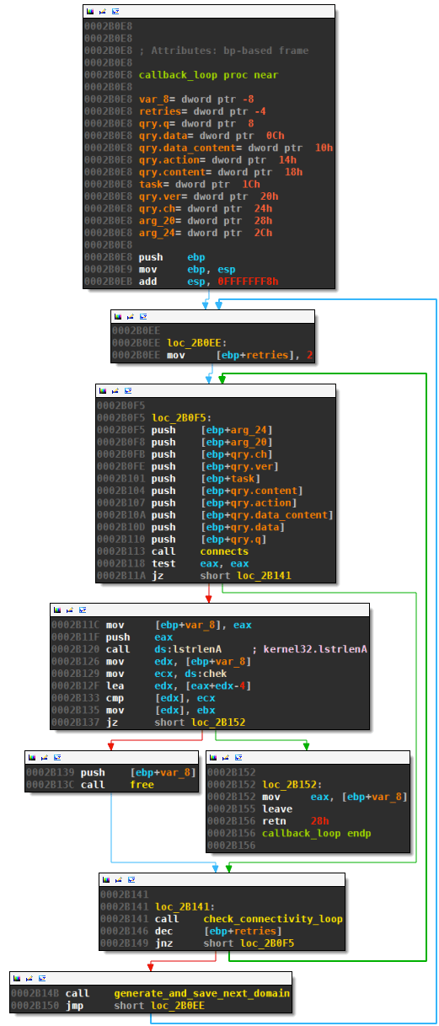Click the title bar of loc_2B0EE node
439x1026 pixels.
pyautogui.click(x=212, y=317)
